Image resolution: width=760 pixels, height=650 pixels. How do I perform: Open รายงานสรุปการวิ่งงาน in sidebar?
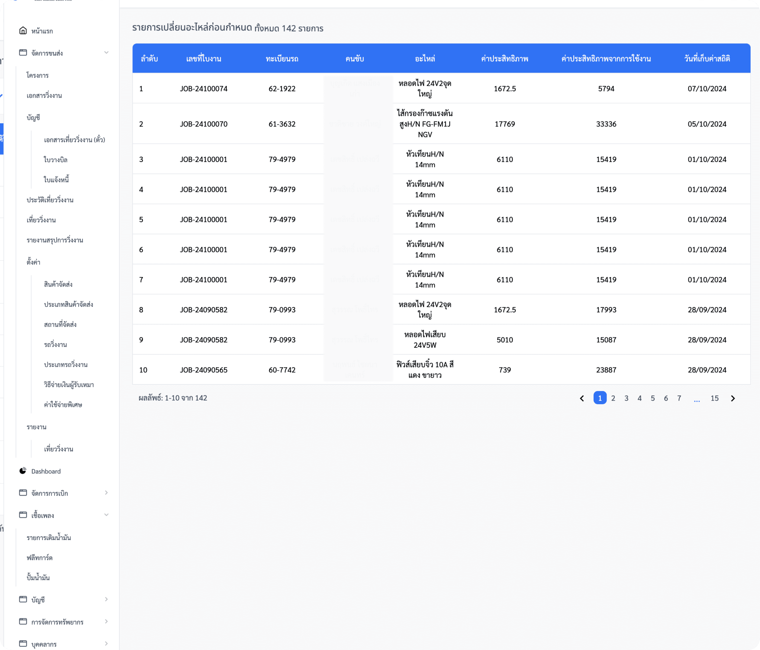tap(55, 240)
